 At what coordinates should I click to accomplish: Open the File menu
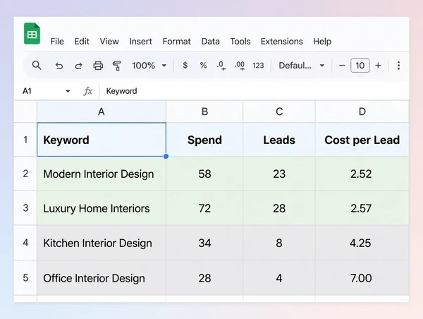[57, 42]
